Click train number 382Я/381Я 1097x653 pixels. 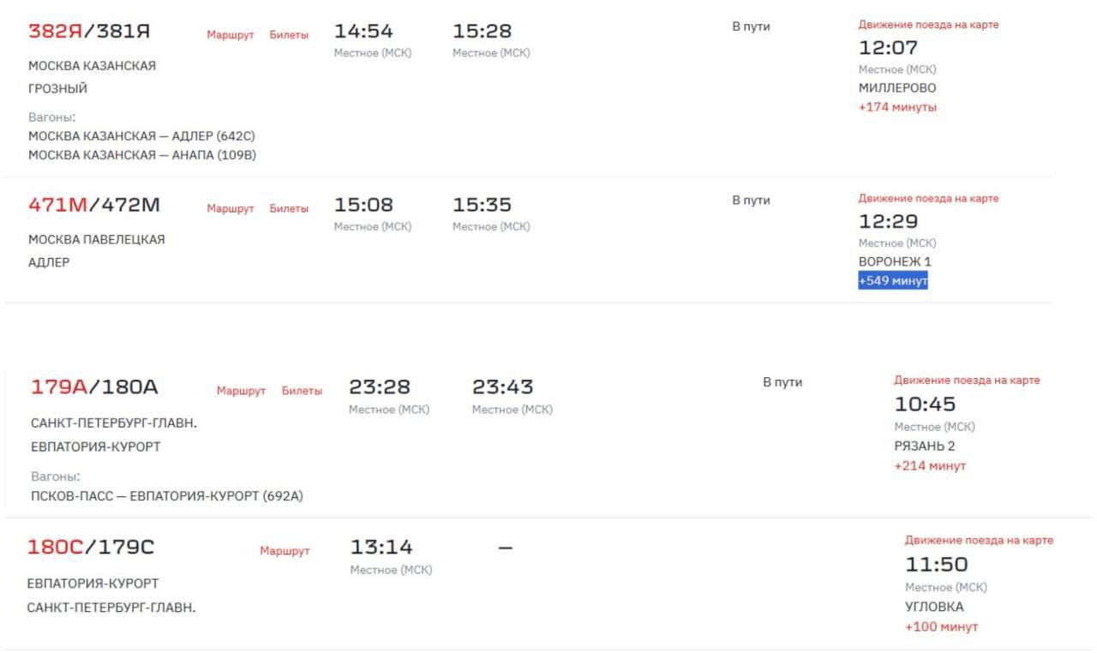(x=89, y=32)
